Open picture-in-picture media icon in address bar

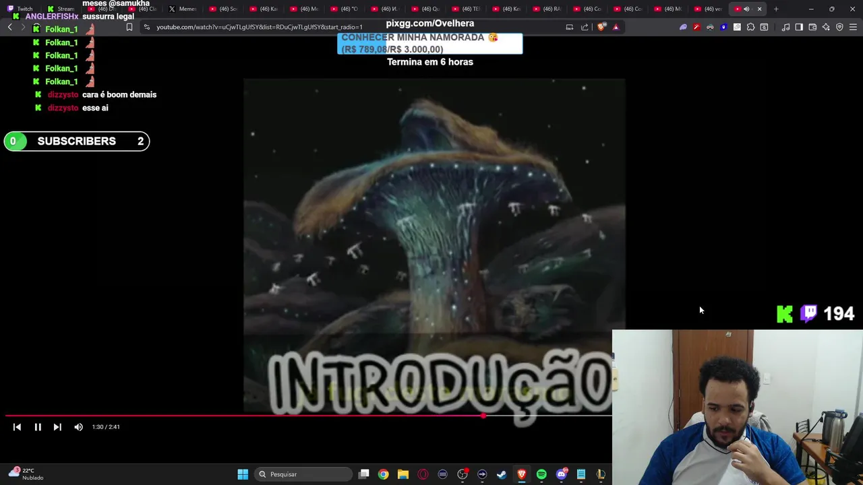tap(570, 27)
